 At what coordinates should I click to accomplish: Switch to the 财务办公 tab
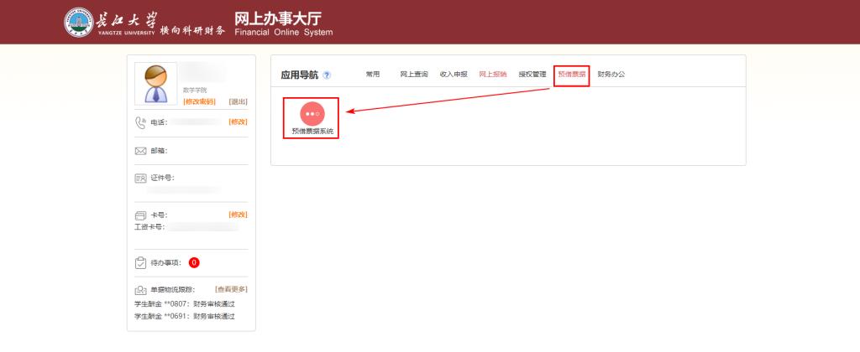611,75
